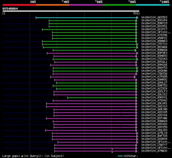Open hit UniRef100_A7Q0A2
The width and height of the screenshot is (172, 158).
click(x=154, y=101)
